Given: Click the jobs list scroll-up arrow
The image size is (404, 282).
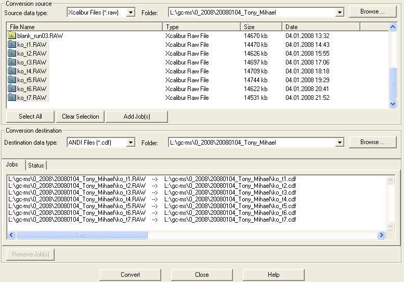Looking at the screenshot, I should coord(390,180).
